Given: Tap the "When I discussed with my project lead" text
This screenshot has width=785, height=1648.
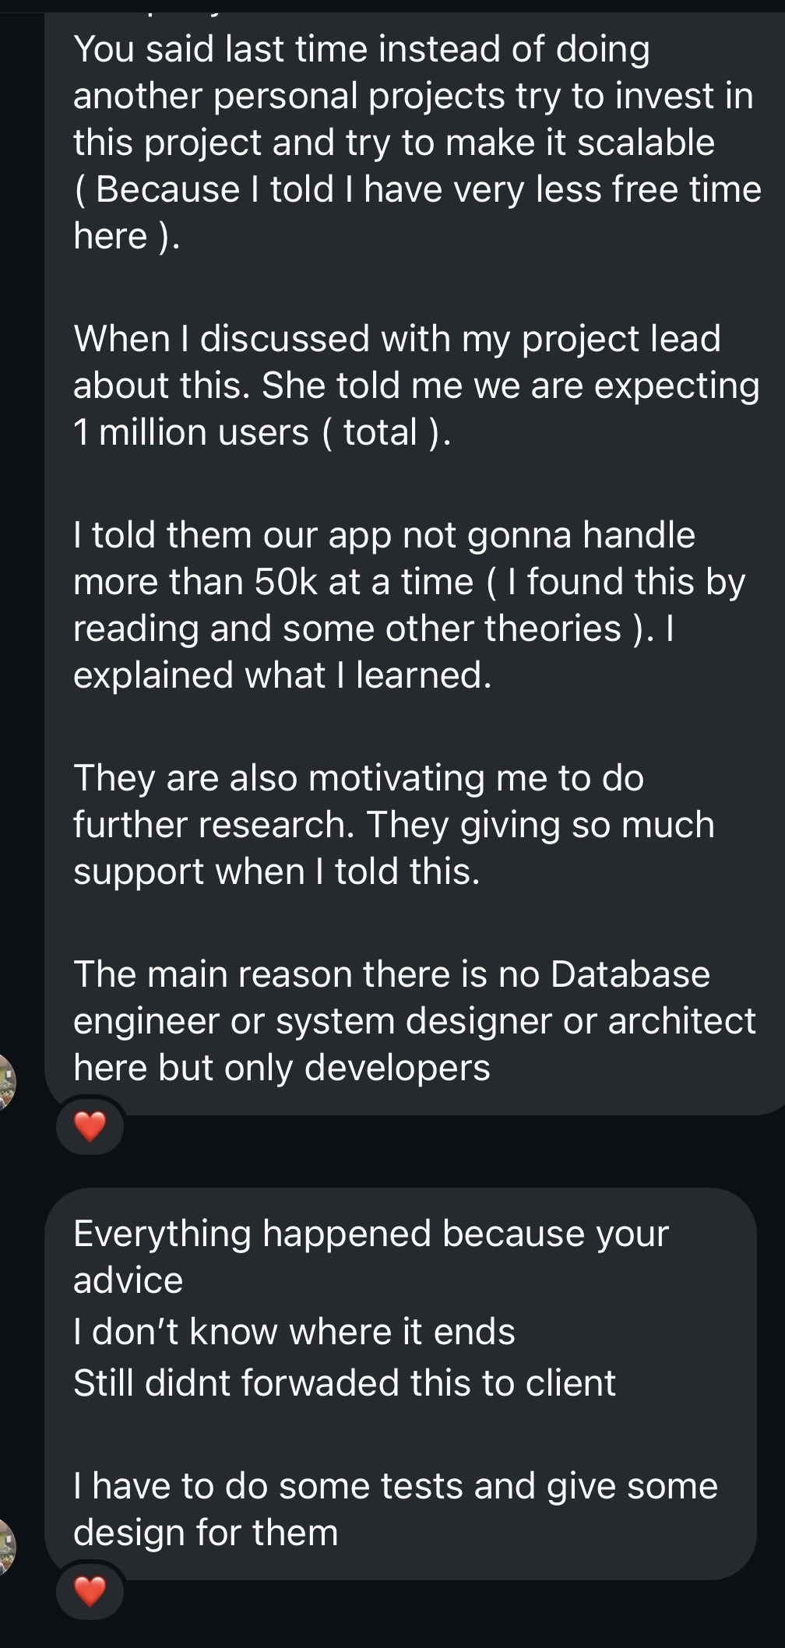Looking at the screenshot, I should click(x=397, y=339).
